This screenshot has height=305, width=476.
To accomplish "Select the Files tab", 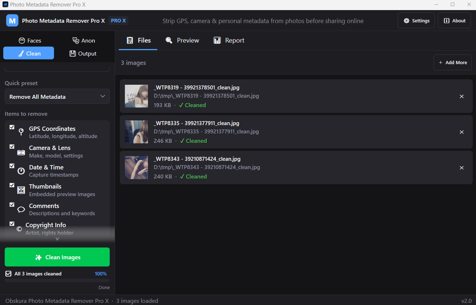I will (x=138, y=40).
